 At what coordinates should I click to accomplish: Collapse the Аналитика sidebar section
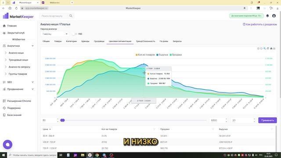[32, 46]
